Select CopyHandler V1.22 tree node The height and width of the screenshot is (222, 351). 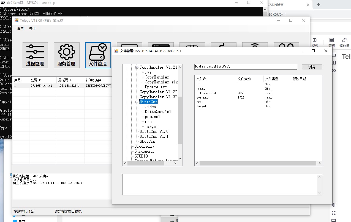[158, 92]
